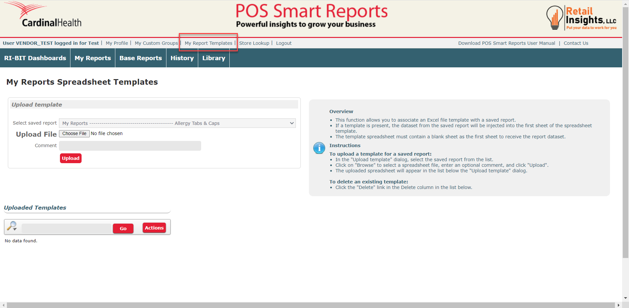Go to the Base Reports tab
Viewport: 629px width, 308px height.
[141, 58]
